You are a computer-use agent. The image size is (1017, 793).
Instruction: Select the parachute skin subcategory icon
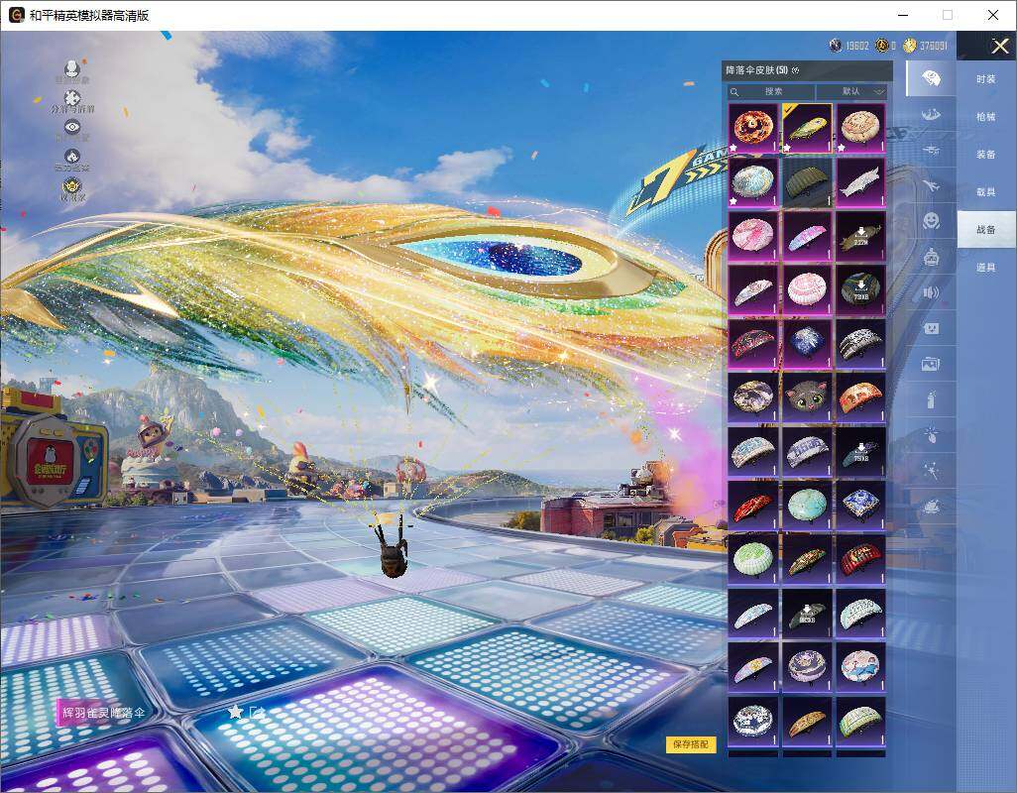coord(931,78)
